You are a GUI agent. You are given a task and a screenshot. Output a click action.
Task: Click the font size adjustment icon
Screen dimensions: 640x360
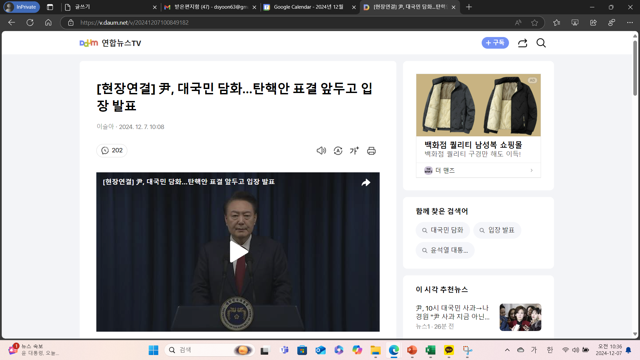[x=354, y=151]
